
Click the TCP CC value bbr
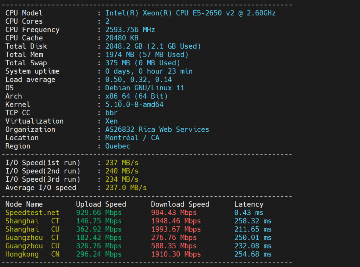111,113
